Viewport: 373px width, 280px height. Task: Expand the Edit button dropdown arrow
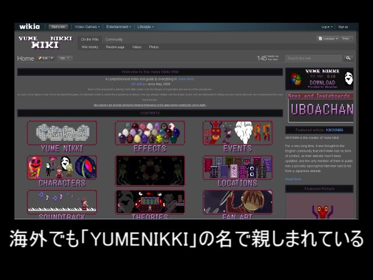(x=52, y=58)
